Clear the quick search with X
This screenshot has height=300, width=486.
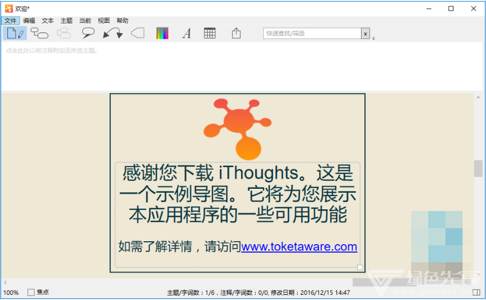pyautogui.click(x=365, y=34)
